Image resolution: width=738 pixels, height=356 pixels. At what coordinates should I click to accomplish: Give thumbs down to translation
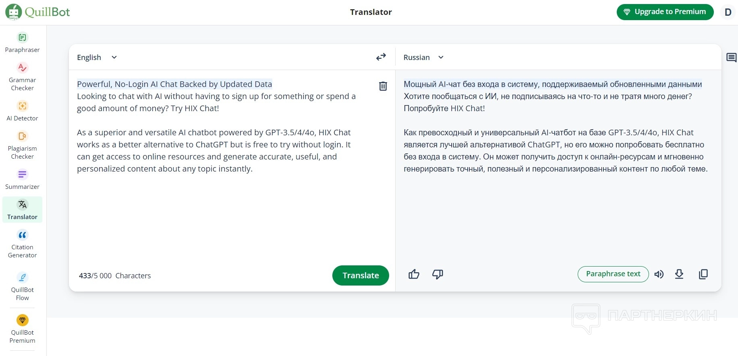tap(437, 274)
